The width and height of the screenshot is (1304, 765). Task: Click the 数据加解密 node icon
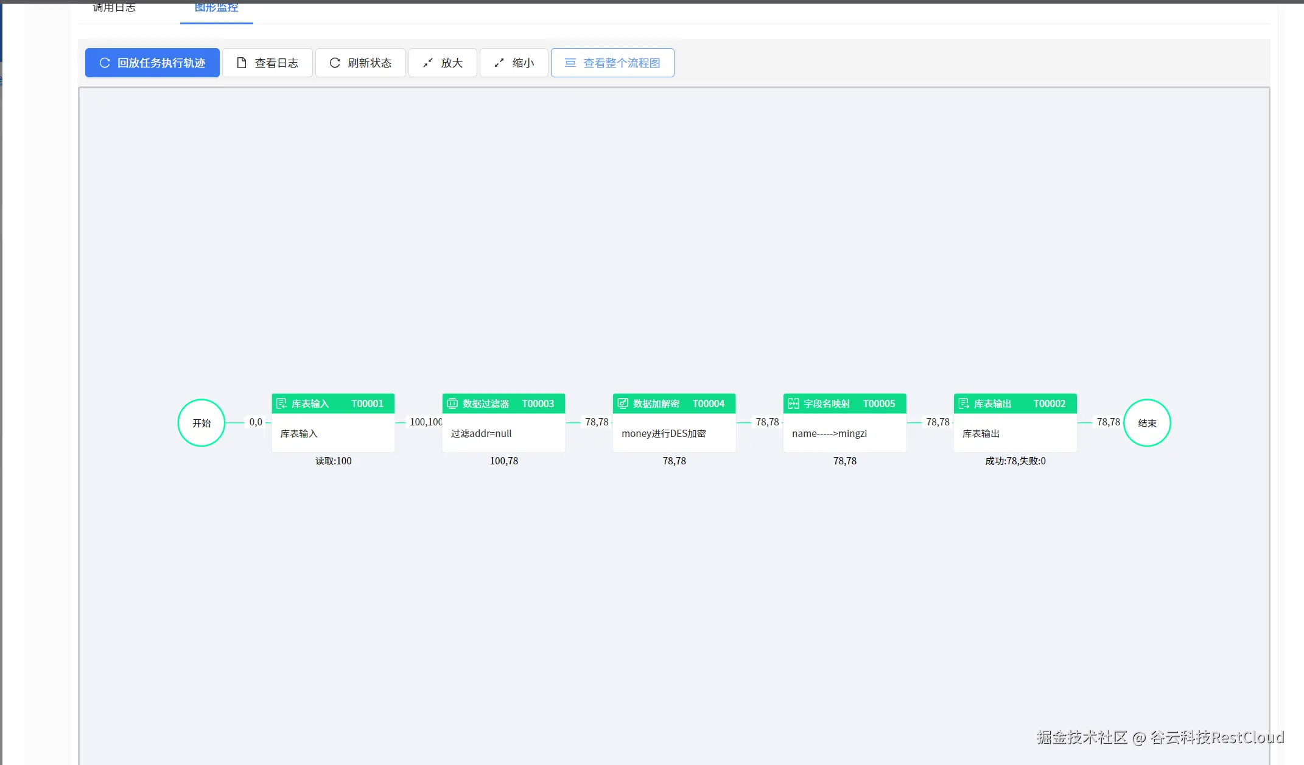(623, 403)
